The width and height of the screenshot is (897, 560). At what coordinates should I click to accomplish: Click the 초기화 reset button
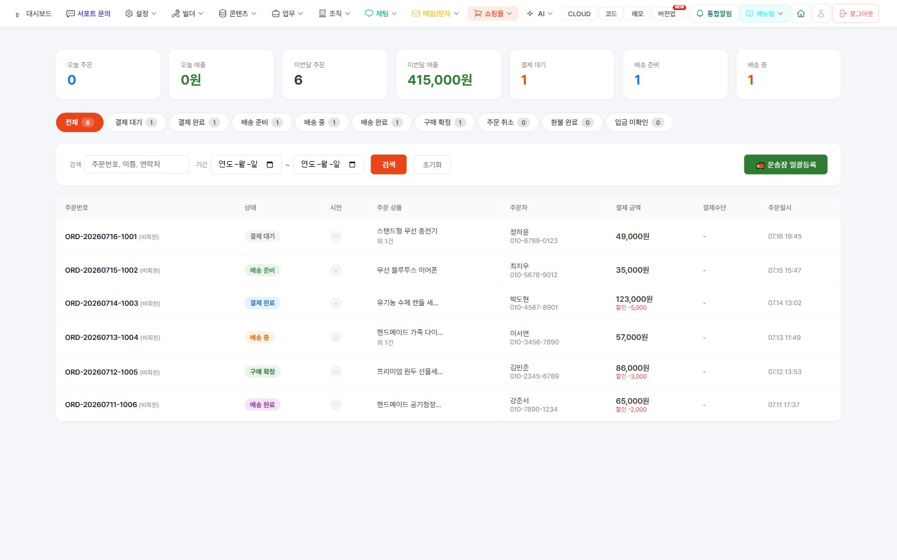[432, 165]
